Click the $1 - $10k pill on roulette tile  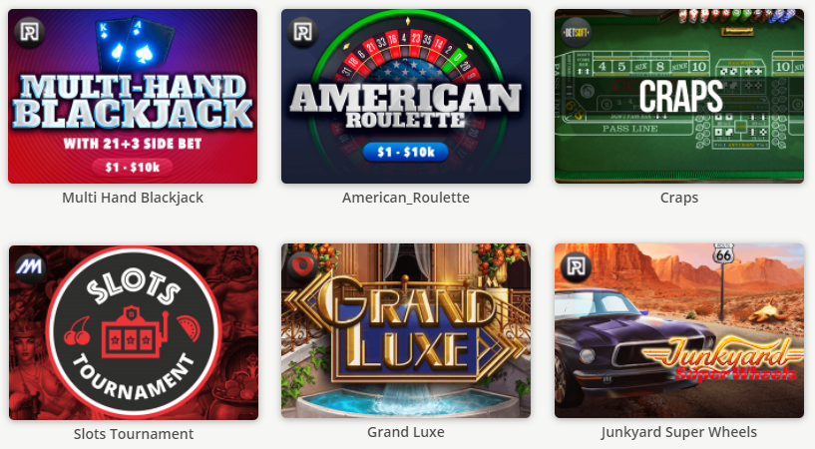point(405,152)
